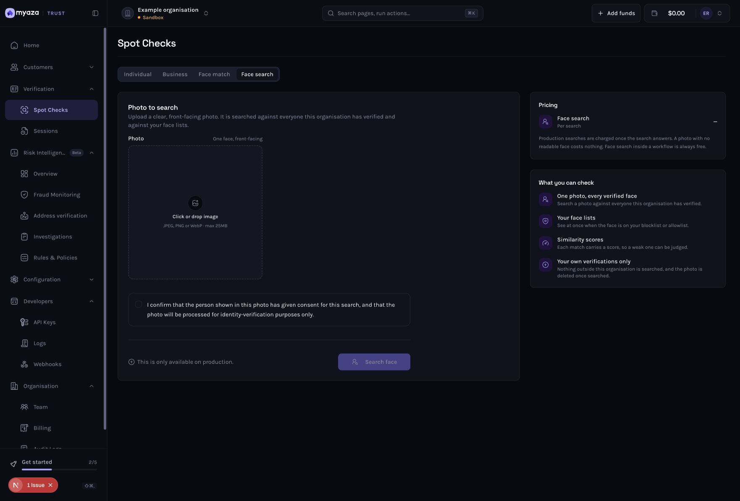This screenshot has width=740, height=501.
Task: Click the myaza Trust logo
Action: click(35, 13)
